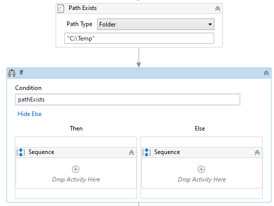Viewport: 274px width, 206px height.
Task: Click the Hide Else link
Action: [30, 114]
